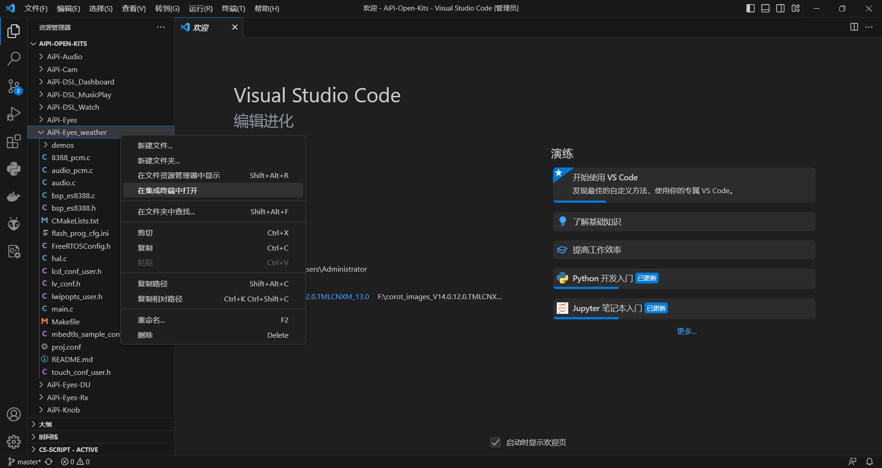The image size is (882, 468).
Task: Expand the 时间线 timeline section
Action: click(101, 437)
